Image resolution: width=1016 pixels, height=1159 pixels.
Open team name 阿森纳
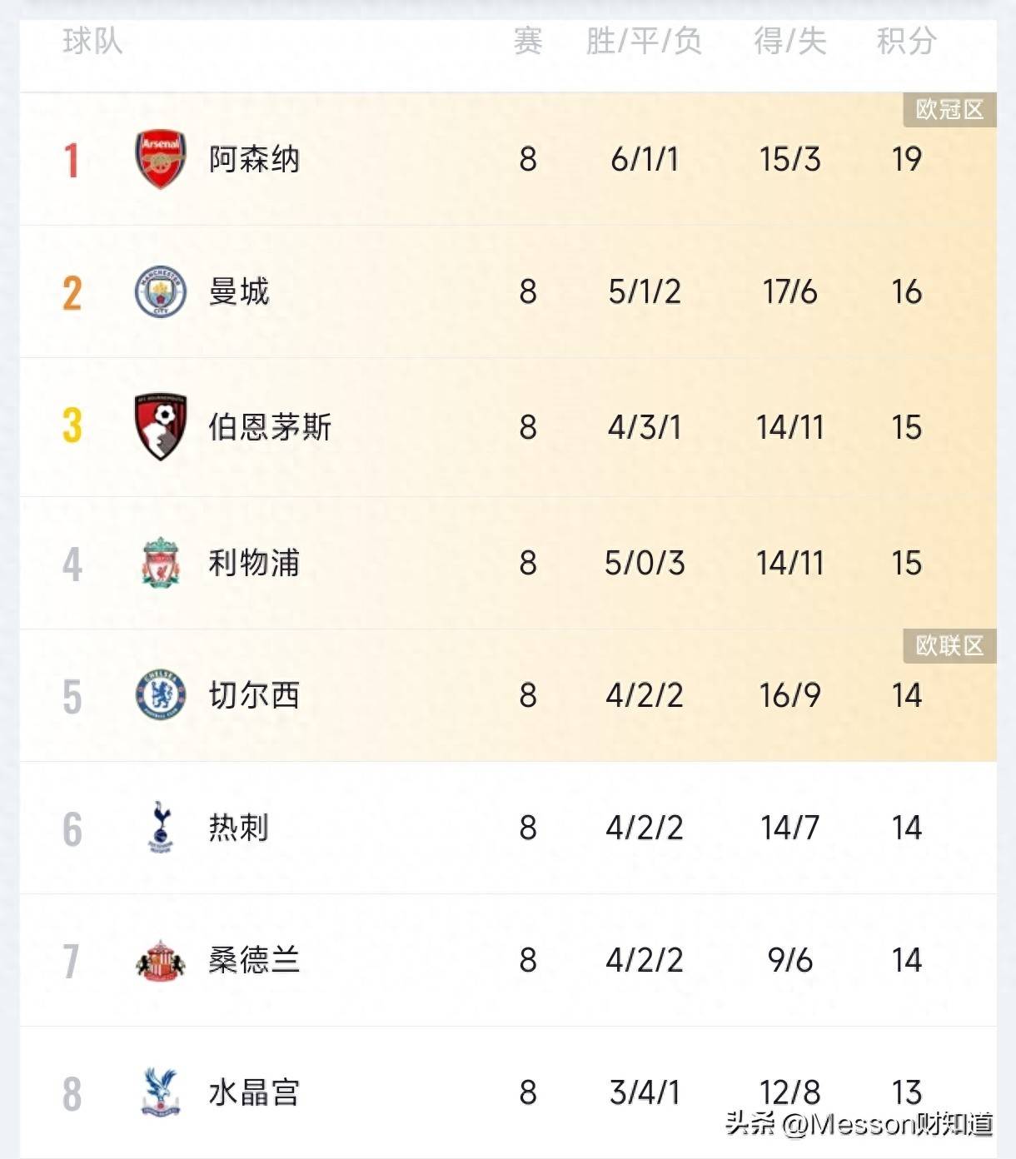tap(254, 159)
